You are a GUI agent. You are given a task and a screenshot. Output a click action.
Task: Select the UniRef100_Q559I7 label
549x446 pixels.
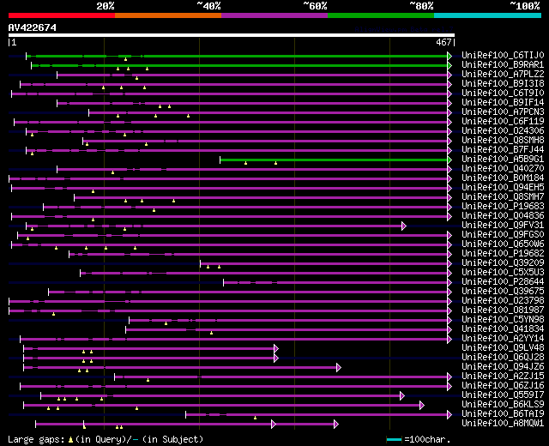tap(503, 395)
